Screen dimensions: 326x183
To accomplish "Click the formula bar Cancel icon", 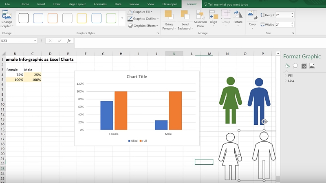I will click(x=50, y=41).
